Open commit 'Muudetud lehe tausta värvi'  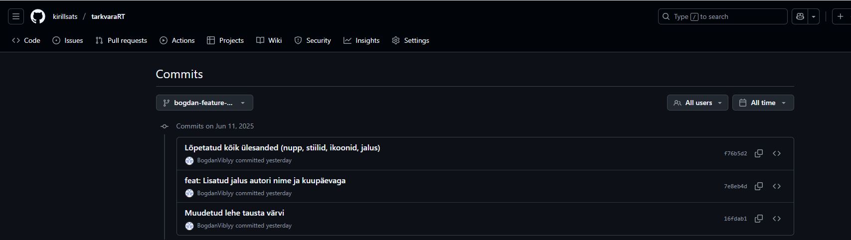[x=234, y=213]
